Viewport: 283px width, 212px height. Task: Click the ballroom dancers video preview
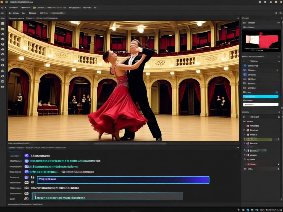123,81
